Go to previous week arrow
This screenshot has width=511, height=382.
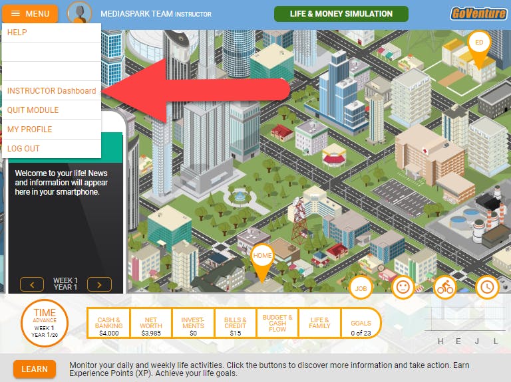(32, 284)
